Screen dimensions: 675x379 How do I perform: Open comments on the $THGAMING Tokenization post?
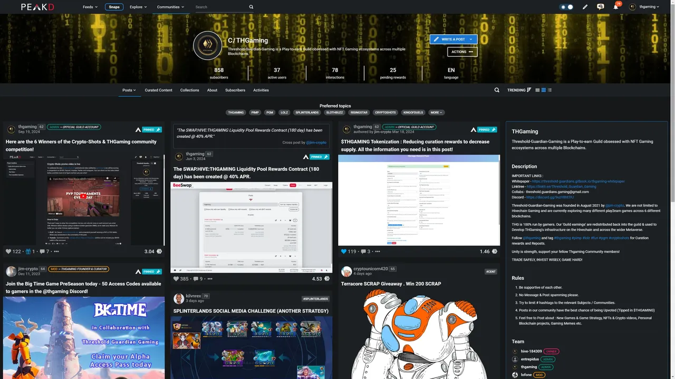[363, 252]
